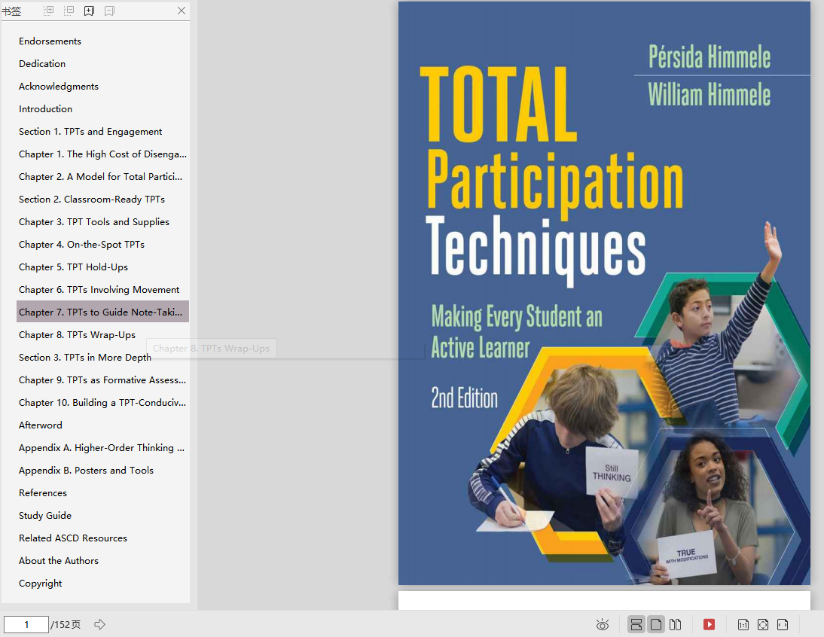Switch to single page view
Image resolution: width=824 pixels, height=637 pixels.
[656, 624]
